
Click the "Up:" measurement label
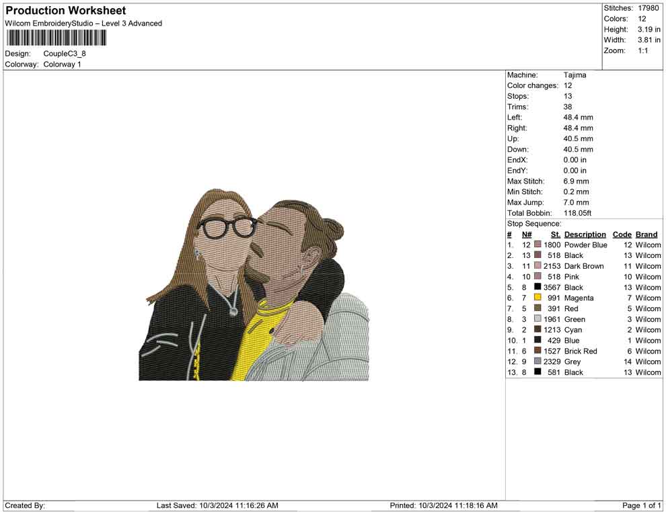coord(513,138)
